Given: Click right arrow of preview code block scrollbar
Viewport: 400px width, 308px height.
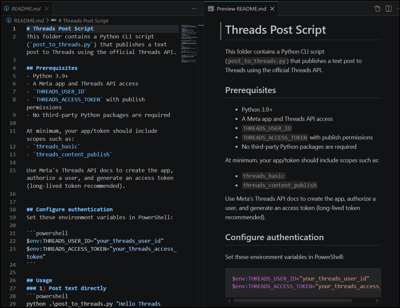Looking at the screenshot, I should pyautogui.click(x=377, y=301).
